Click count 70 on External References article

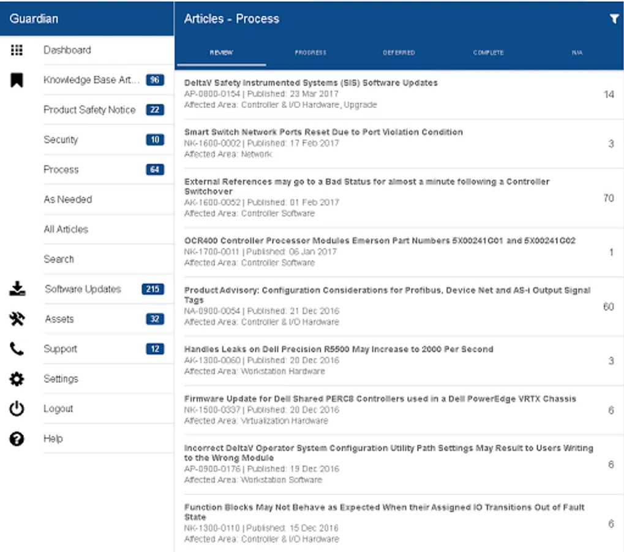(x=609, y=198)
